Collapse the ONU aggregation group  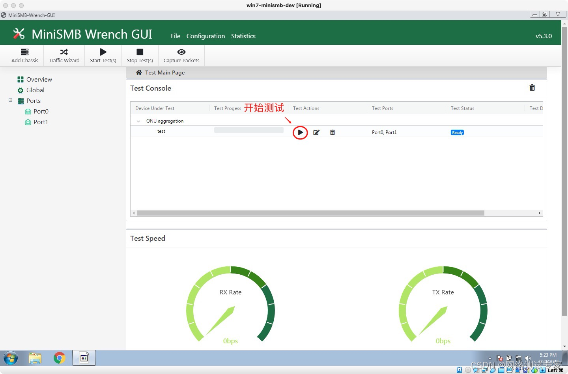tap(138, 121)
